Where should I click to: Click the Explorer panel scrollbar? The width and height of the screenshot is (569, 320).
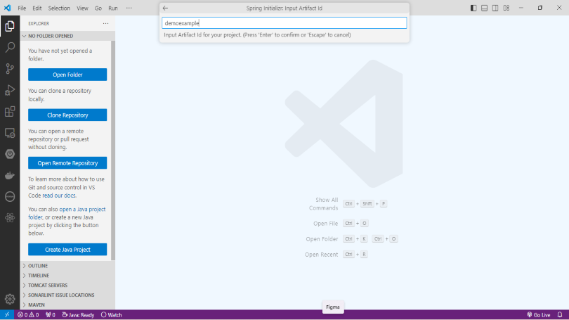pos(113,151)
